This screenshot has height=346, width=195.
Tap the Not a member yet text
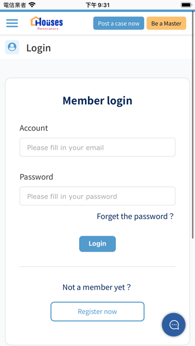coord(97,287)
